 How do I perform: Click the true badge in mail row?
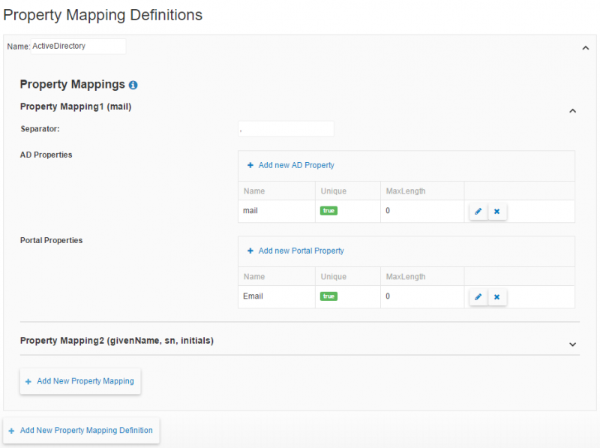click(x=328, y=211)
